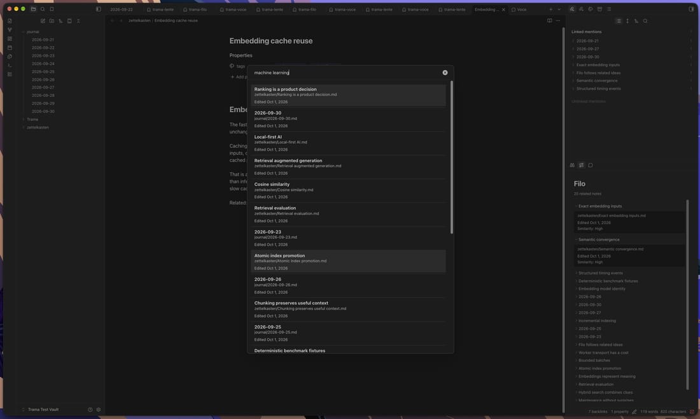Image resolution: width=700 pixels, height=419 pixels.
Task: Open result Local-first AI
Action: (348, 143)
